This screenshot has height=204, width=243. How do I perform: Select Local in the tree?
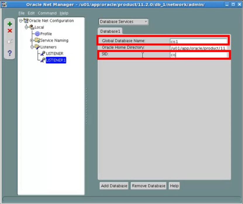tap(39, 27)
